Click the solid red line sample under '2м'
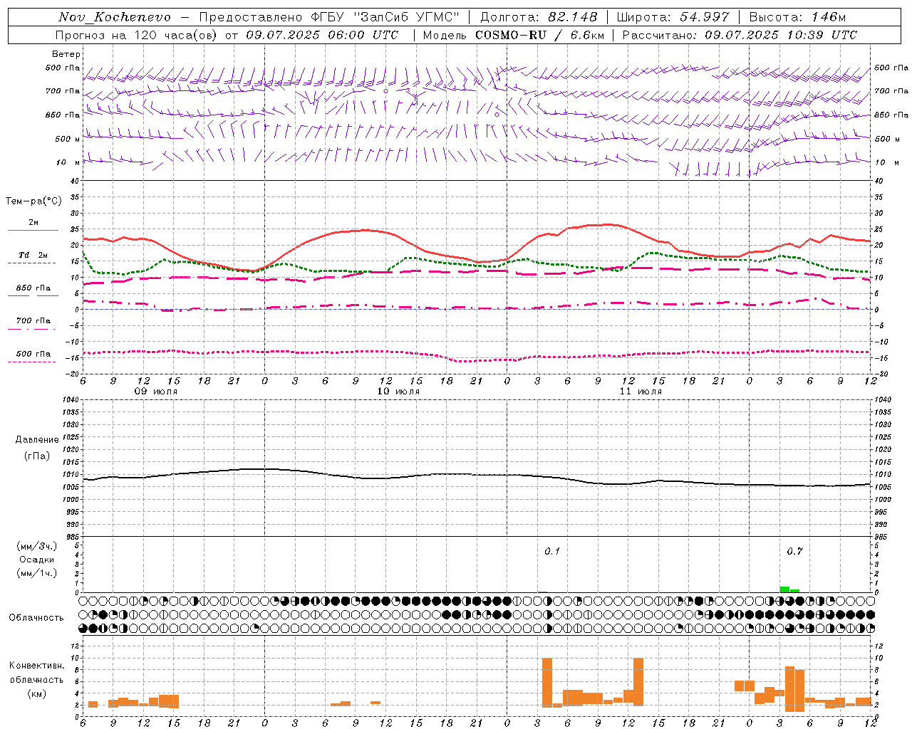This screenshot has width=912, height=729. click(33, 231)
